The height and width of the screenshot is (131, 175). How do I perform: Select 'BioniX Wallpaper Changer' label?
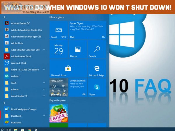pyautogui.click(x=24, y=109)
